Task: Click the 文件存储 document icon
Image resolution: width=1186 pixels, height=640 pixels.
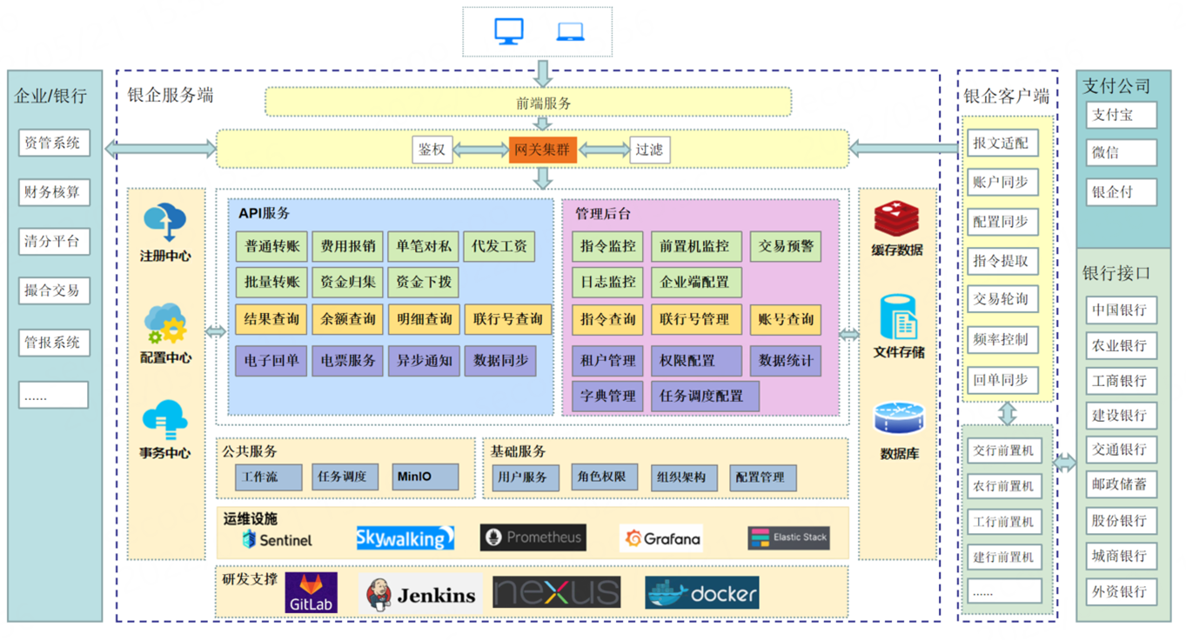Action: [898, 317]
